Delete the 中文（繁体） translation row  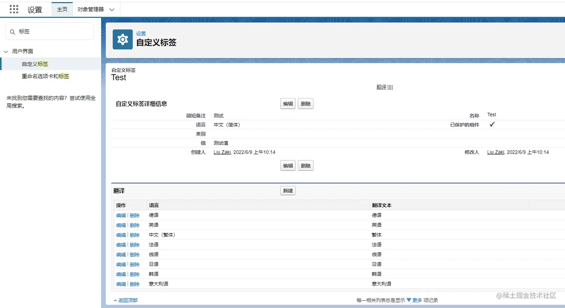(x=135, y=235)
